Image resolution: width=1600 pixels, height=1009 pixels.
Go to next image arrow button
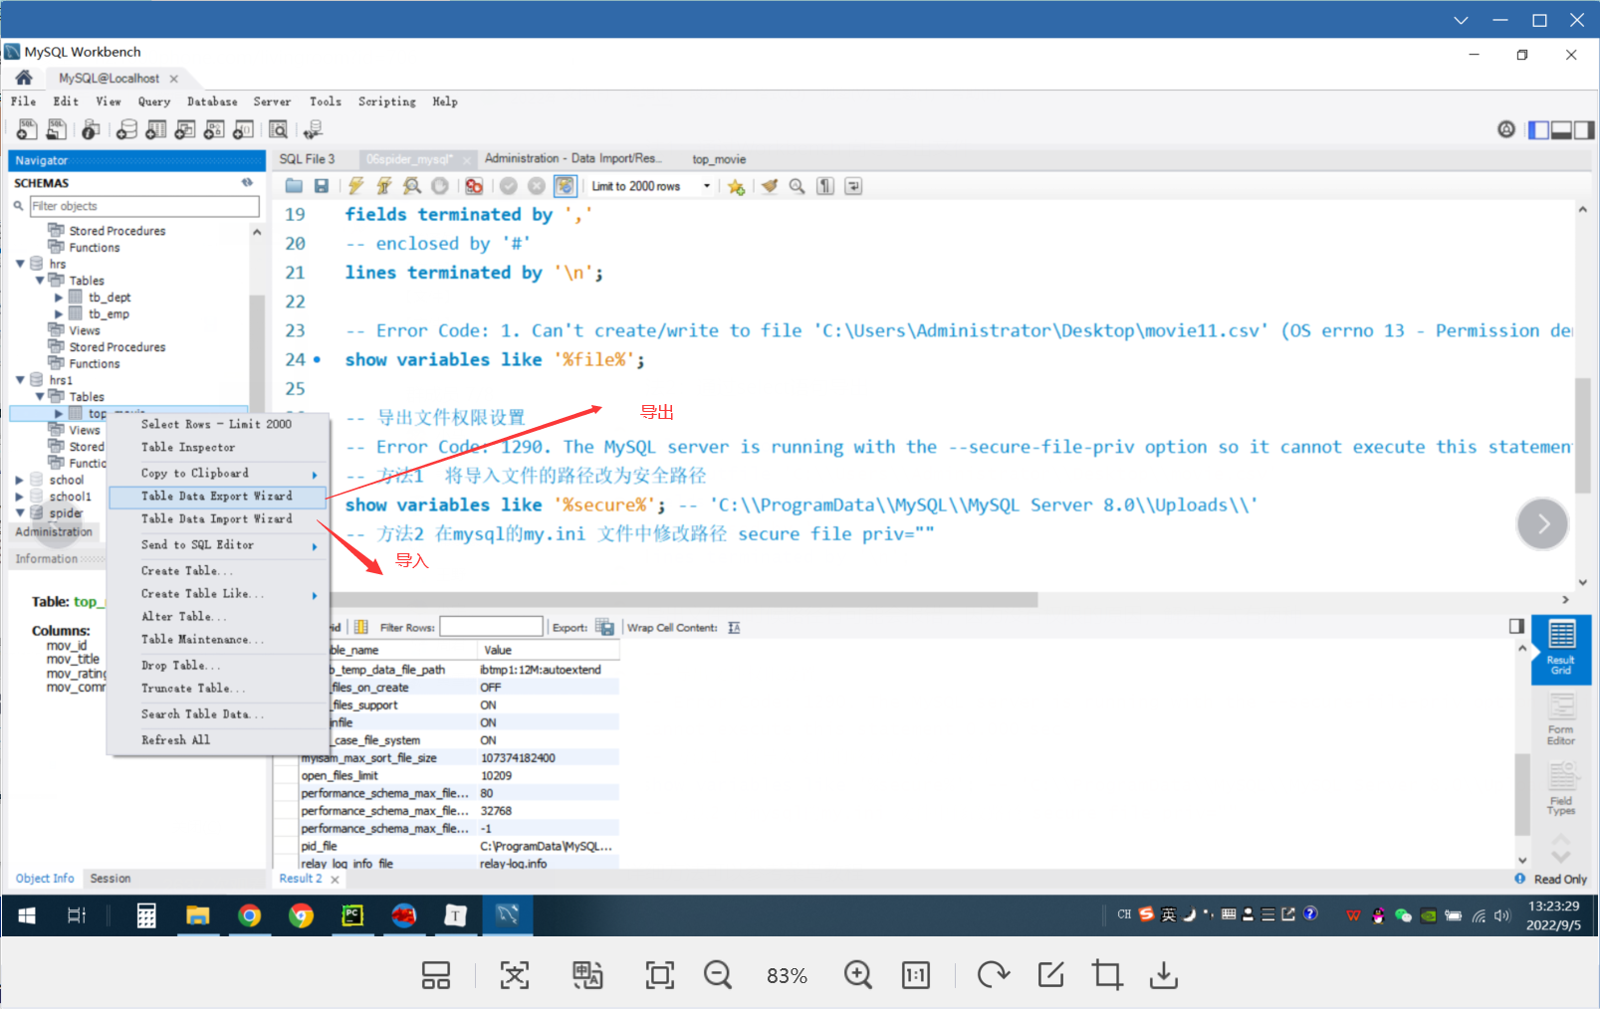[x=1542, y=523]
